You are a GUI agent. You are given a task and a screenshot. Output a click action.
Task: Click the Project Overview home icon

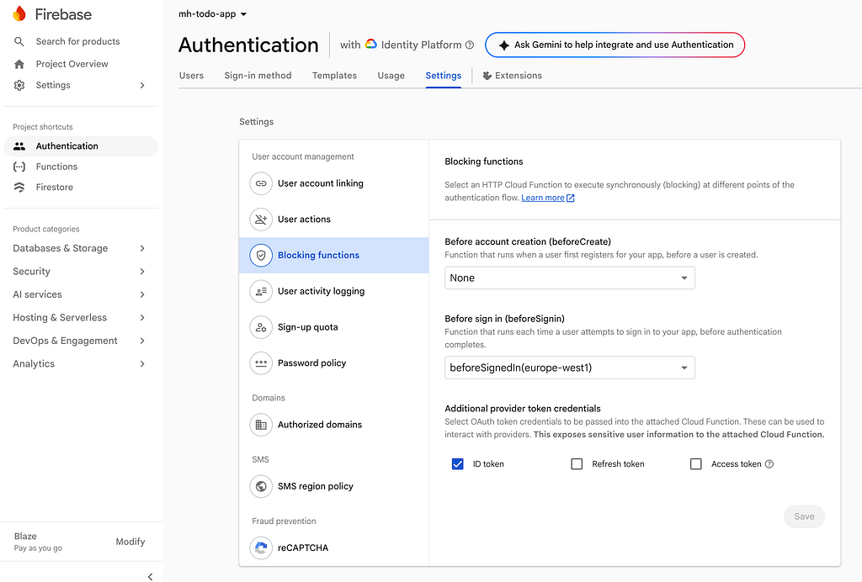pos(19,64)
